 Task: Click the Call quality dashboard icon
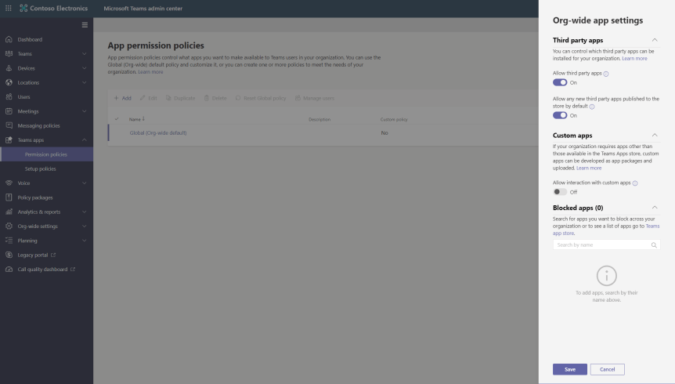click(x=9, y=270)
